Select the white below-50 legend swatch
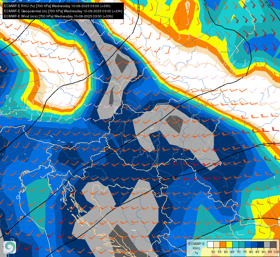The width and height of the screenshot is (280, 257). click(x=210, y=244)
